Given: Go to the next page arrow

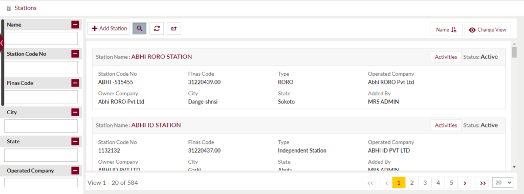Looking at the screenshot, I should (x=465, y=183).
